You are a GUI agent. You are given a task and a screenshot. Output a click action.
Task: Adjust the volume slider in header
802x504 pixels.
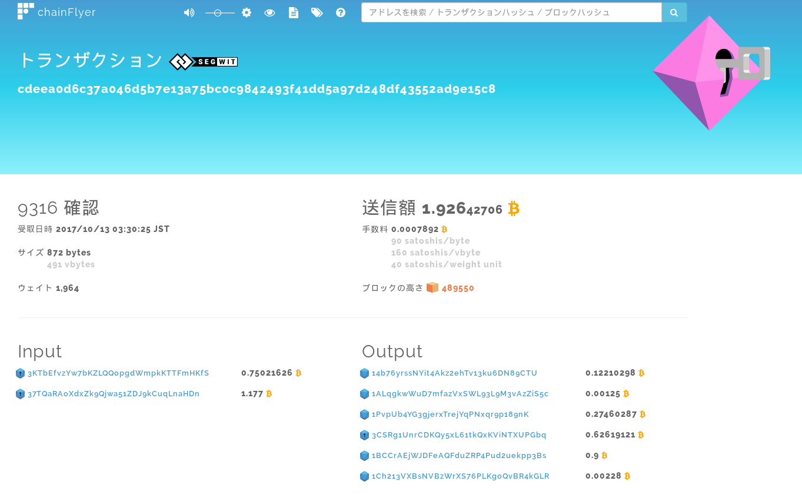click(219, 12)
